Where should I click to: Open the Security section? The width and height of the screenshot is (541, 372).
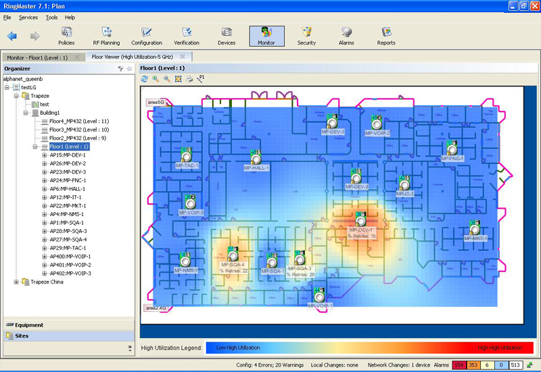(x=306, y=36)
